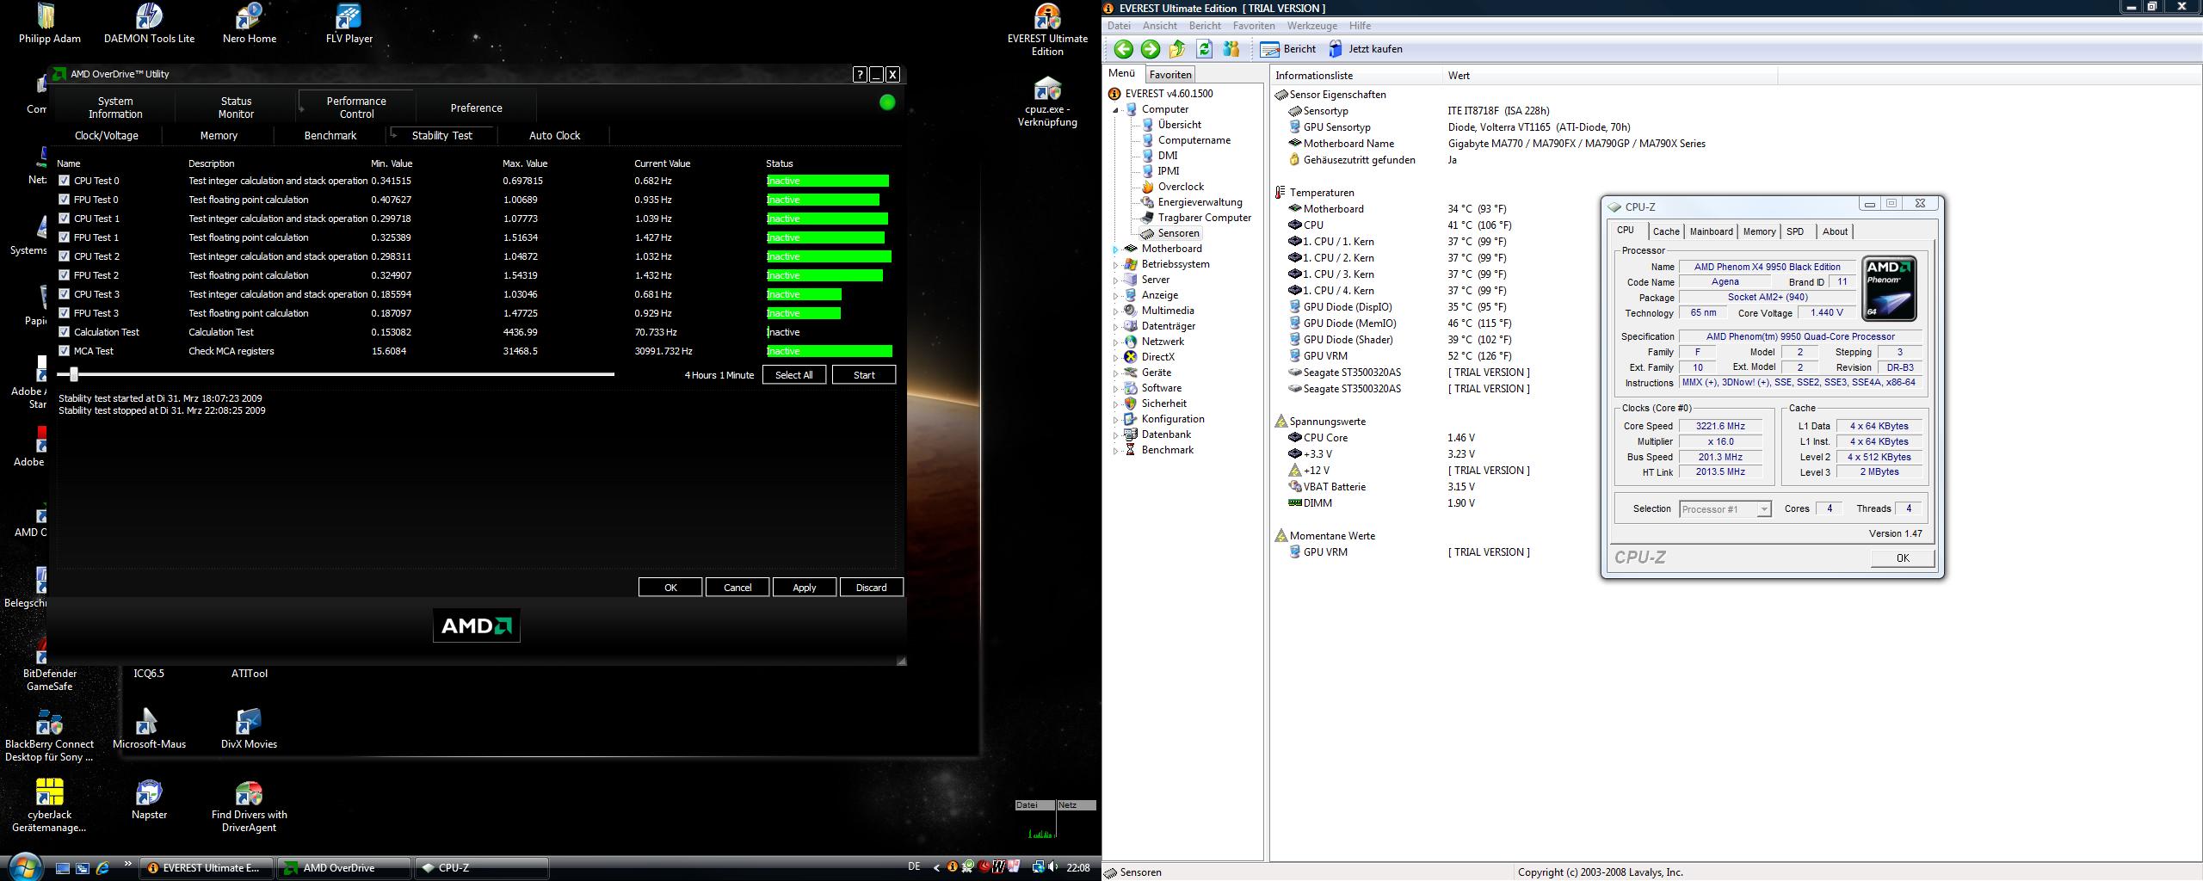Click the CPU-Z taskbar button
This screenshot has width=2203, height=881.
(x=481, y=868)
